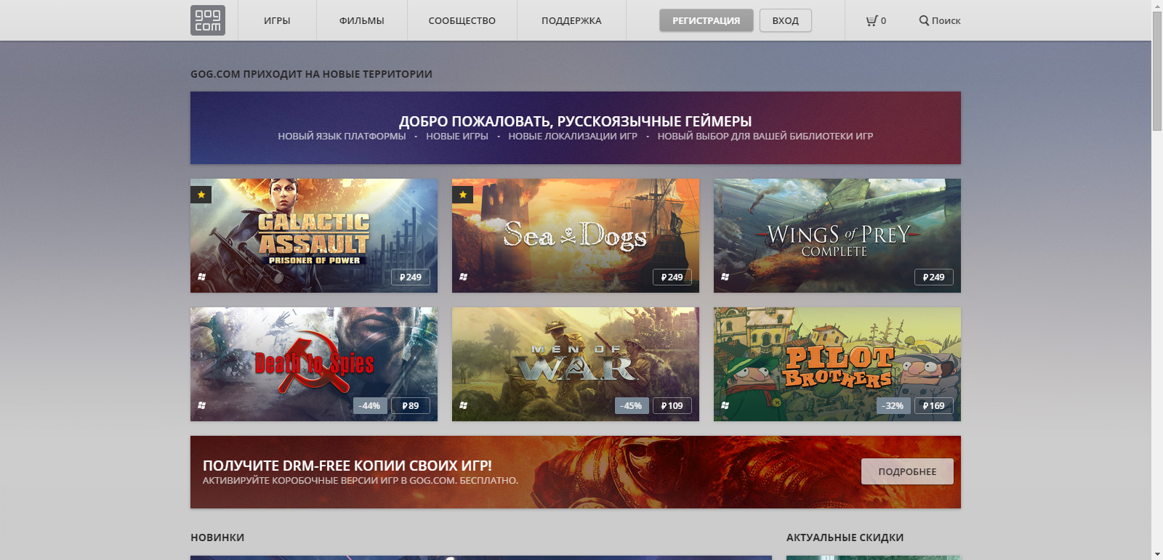The width and height of the screenshot is (1163, 560).
Task: Click the АКТУАЛЬНЫЕ СКИДКИ heading
Action: [x=845, y=537]
